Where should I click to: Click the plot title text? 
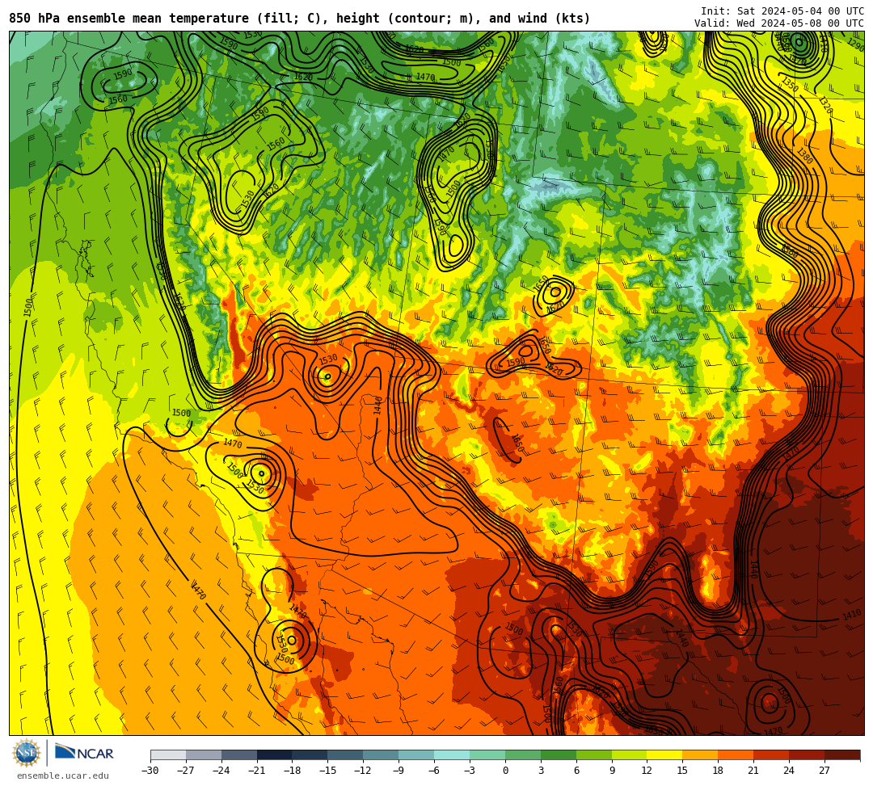click(300, 19)
